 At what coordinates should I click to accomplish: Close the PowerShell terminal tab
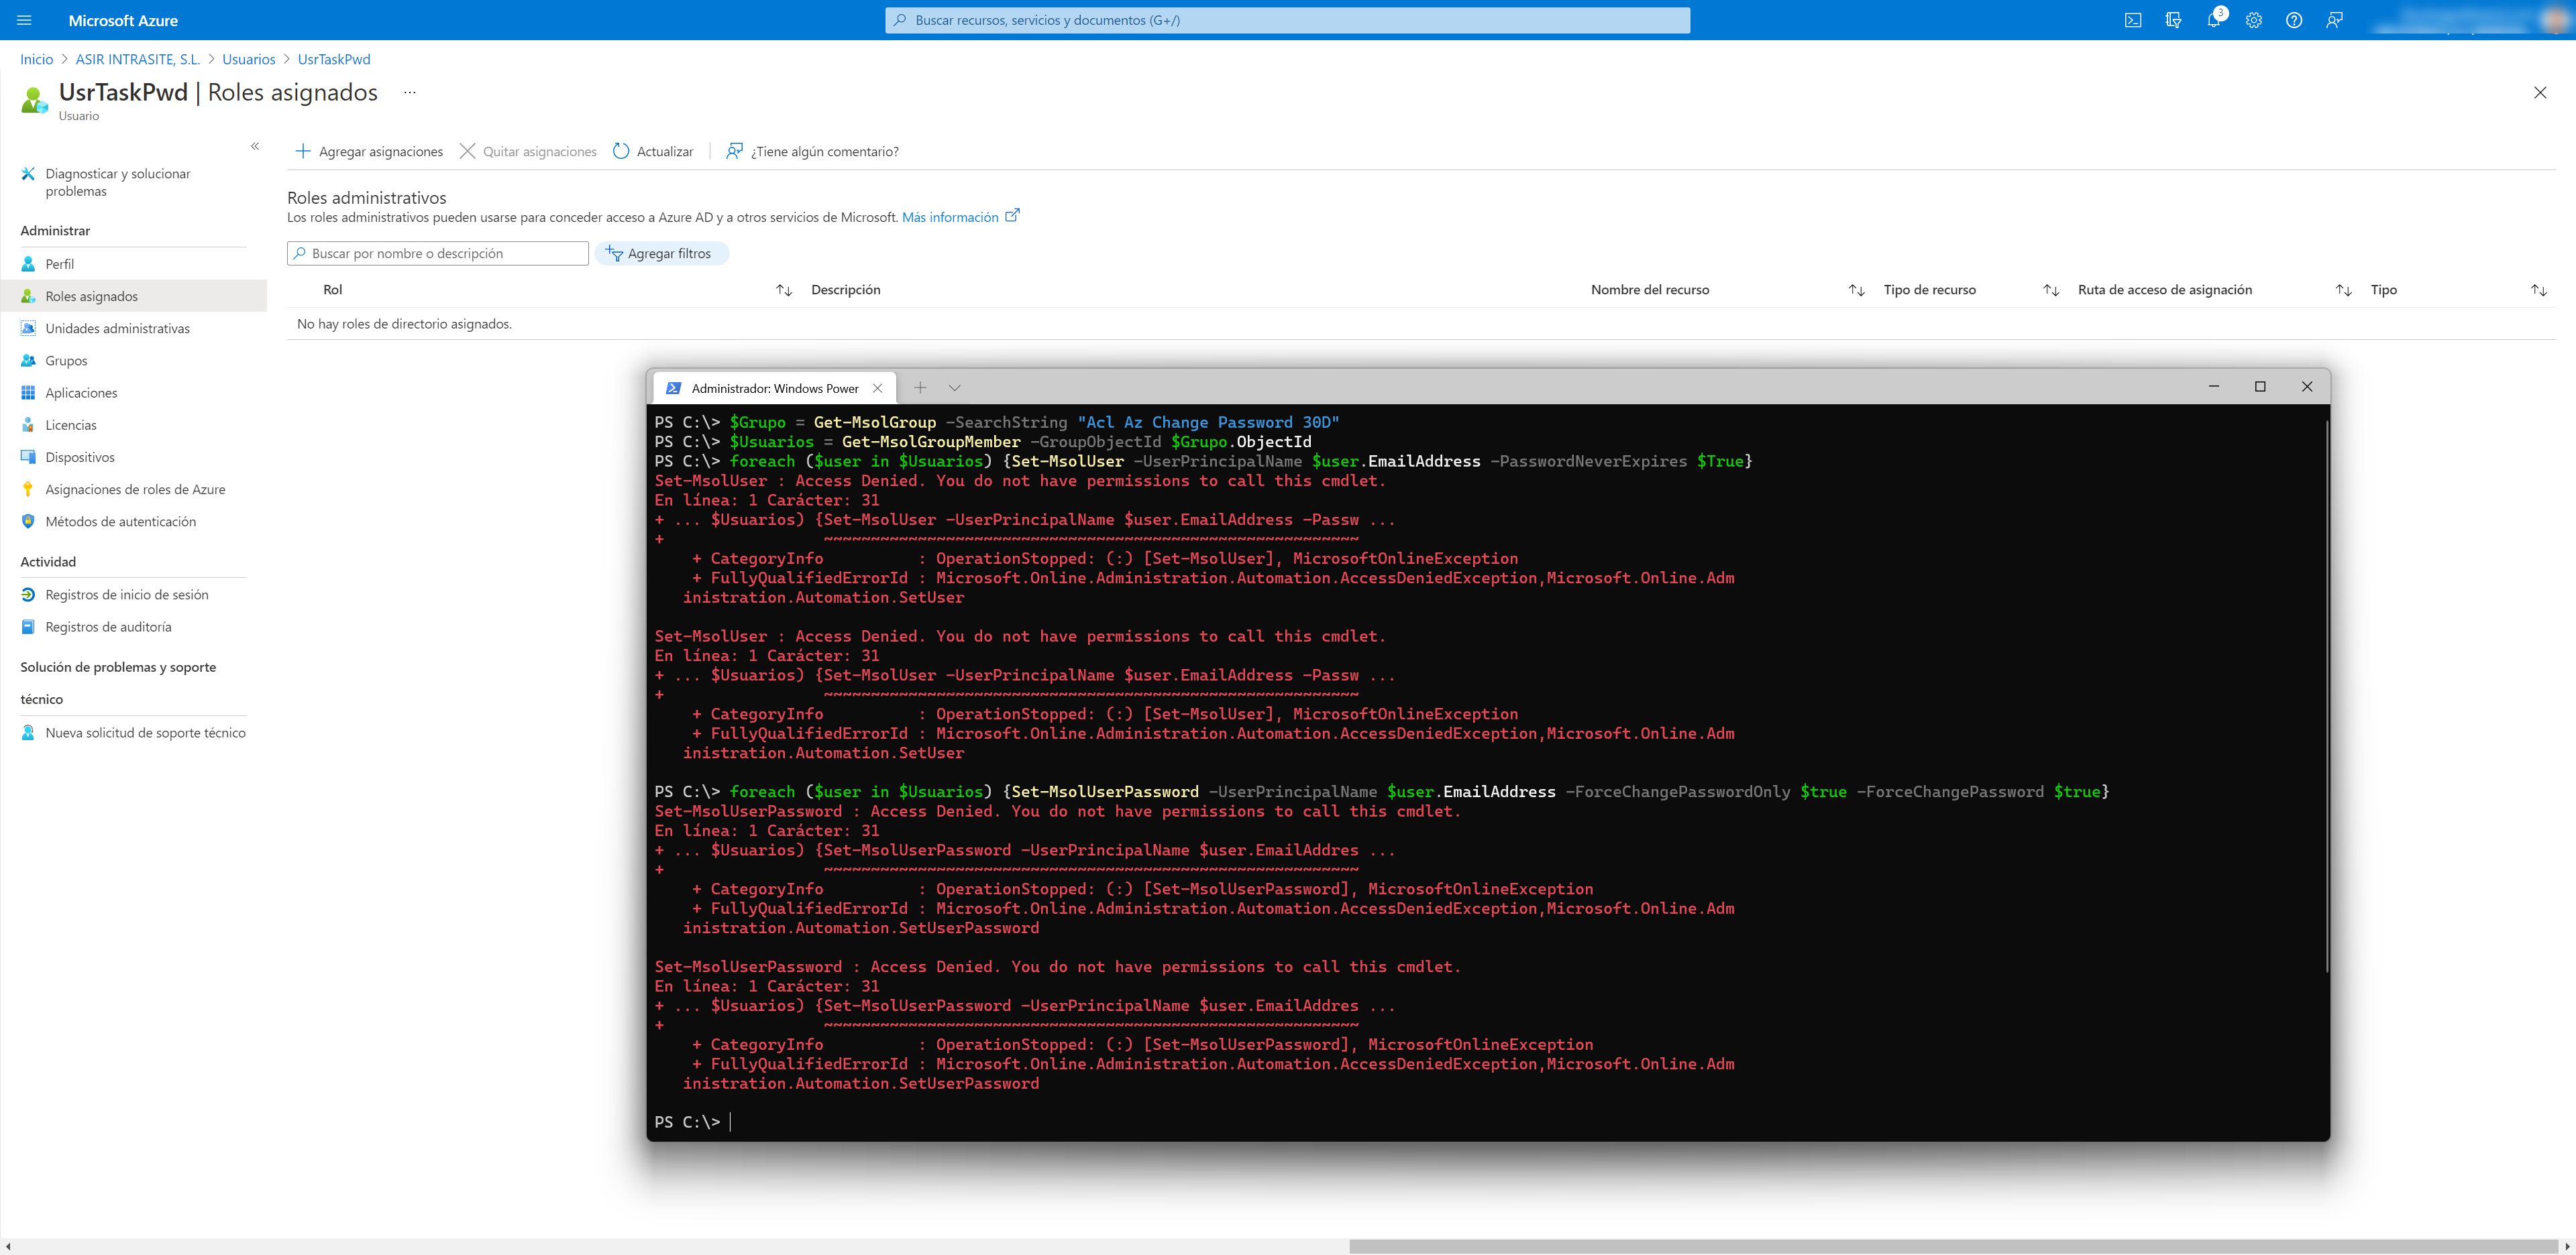(877, 387)
